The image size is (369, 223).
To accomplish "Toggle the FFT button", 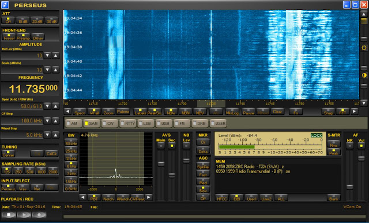I will (x=342, y=111).
